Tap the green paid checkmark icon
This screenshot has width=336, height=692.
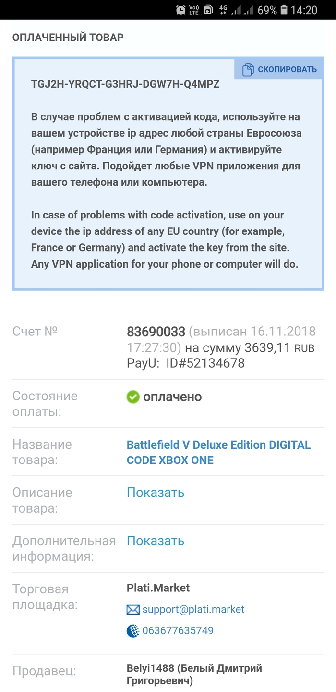tap(133, 397)
